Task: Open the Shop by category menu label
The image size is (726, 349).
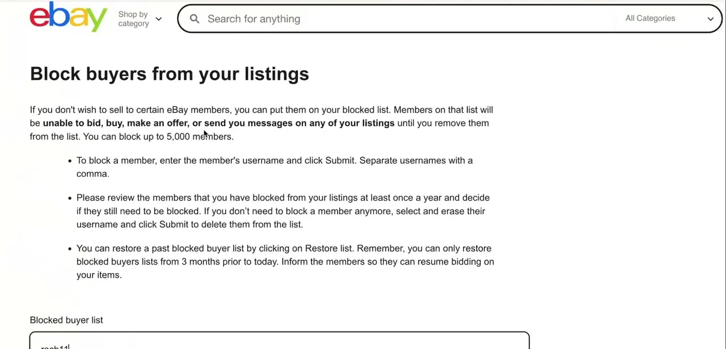Action: pos(133,19)
